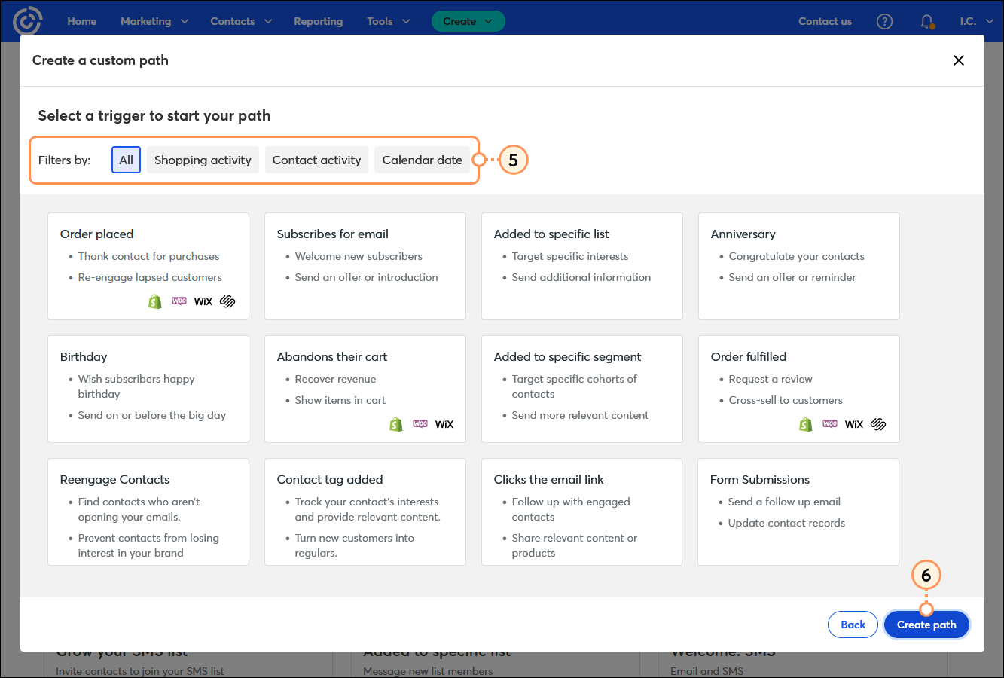Open the Reporting section
This screenshot has width=1004, height=678.
point(318,21)
